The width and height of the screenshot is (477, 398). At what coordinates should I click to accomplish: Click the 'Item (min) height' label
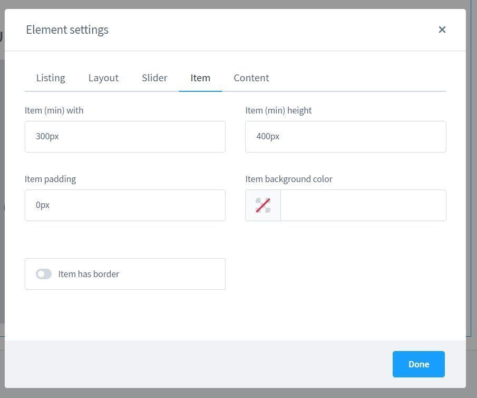coord(278,110)
